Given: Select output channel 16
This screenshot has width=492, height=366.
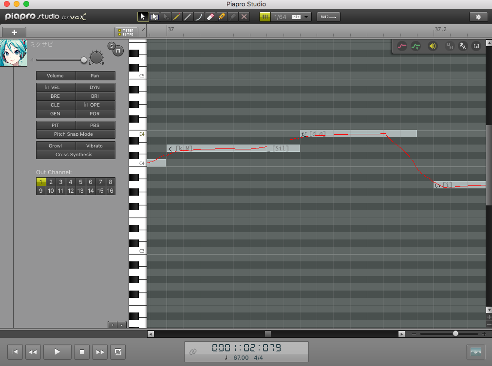Looking at the screenshot, I should point(111,191).
